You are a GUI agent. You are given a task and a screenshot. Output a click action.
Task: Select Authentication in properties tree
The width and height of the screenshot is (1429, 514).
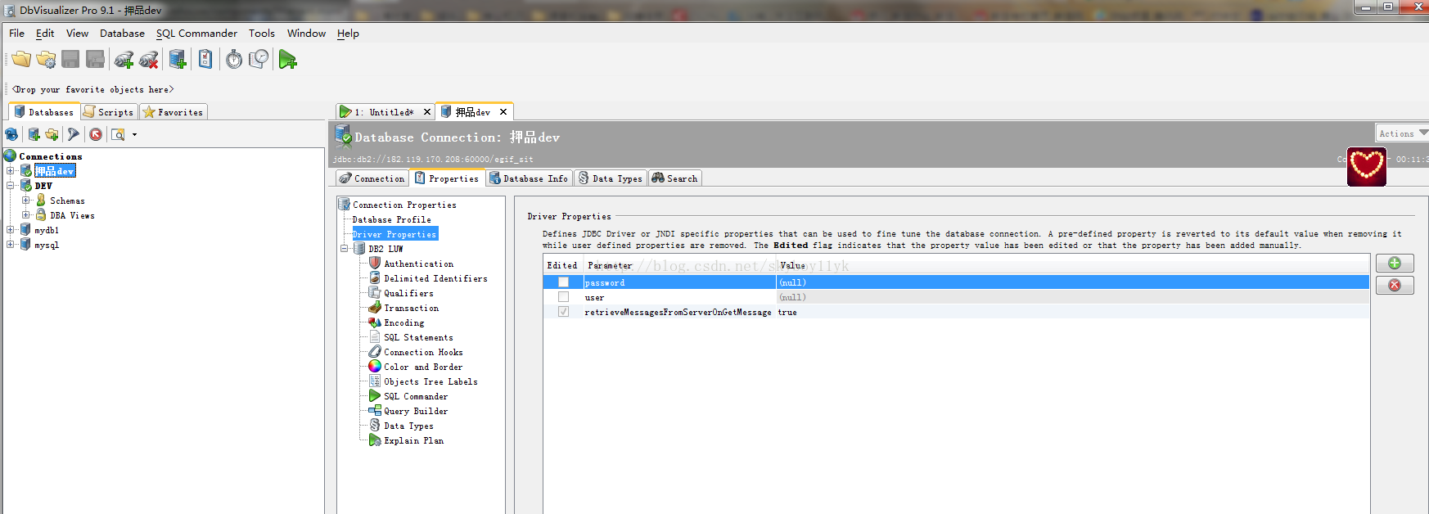click(x=418, y=264)
